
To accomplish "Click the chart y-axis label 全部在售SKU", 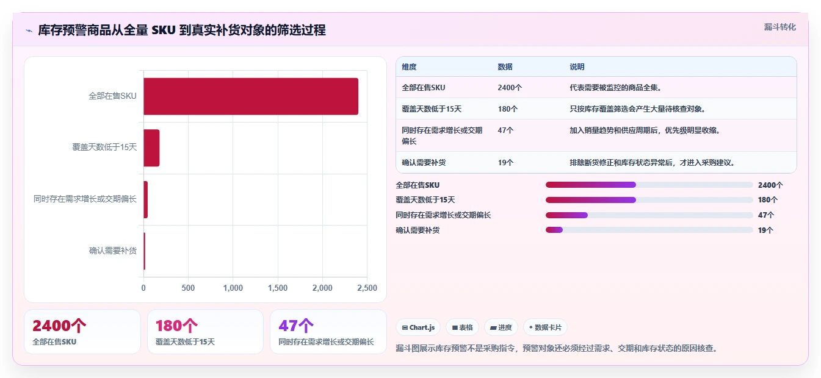I will click(112, 96).
